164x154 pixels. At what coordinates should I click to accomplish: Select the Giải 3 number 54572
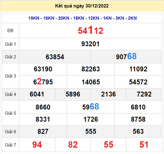tap(138, 82)
